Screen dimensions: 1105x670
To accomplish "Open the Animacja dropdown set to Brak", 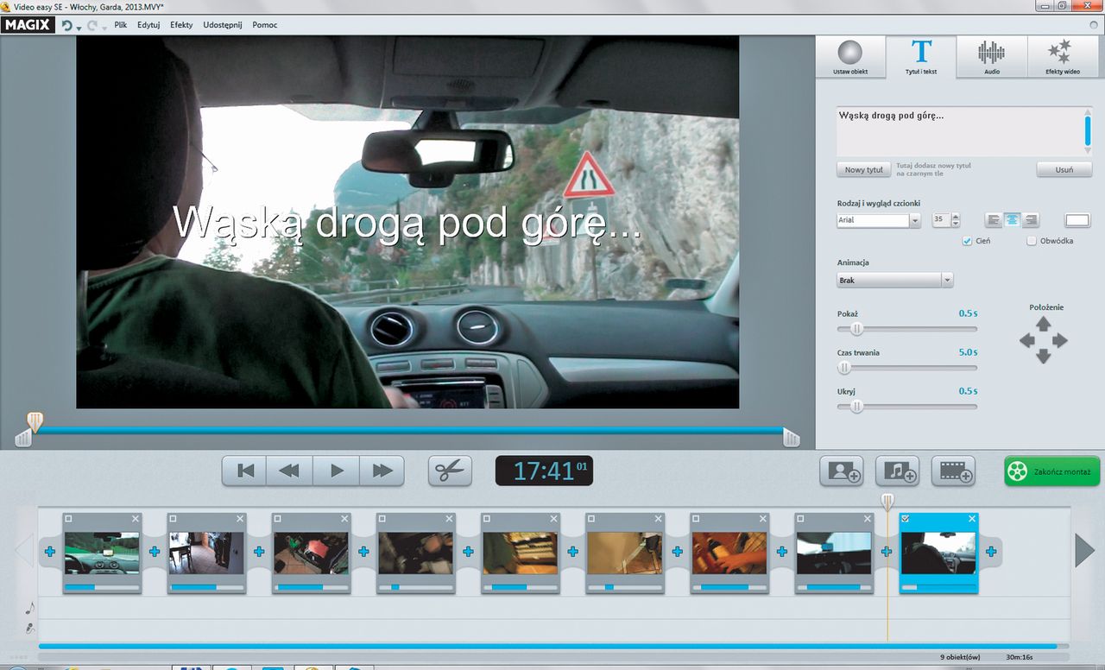I will (894, 280).
